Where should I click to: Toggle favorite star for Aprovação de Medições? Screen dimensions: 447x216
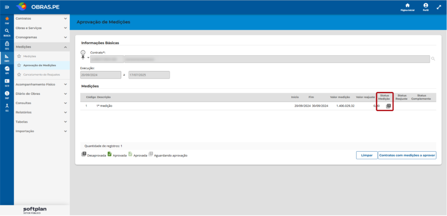point(19,65)
